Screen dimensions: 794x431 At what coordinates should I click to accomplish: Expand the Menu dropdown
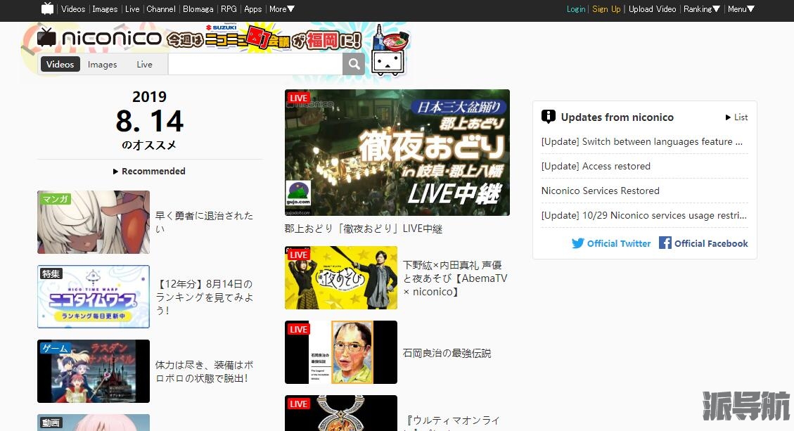coord(741,9)
